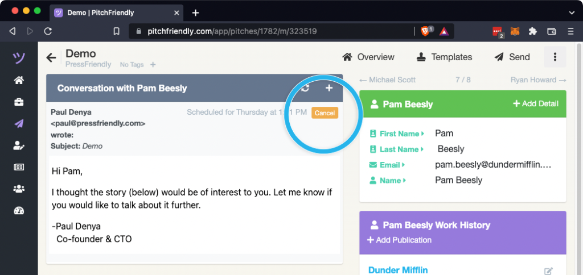
Task: Reload the page in the browser
Action: 48,32
